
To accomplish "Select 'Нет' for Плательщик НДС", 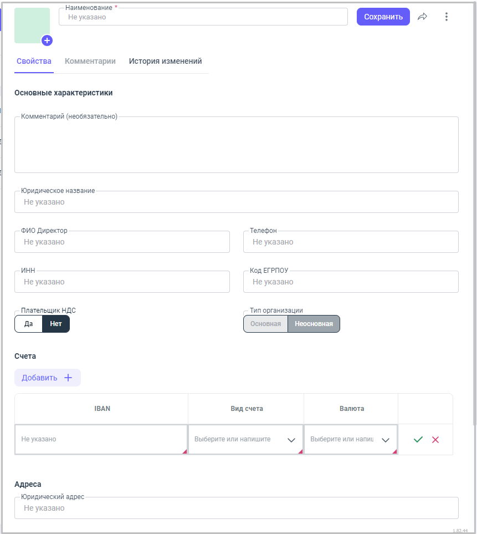I will point(56,324).
